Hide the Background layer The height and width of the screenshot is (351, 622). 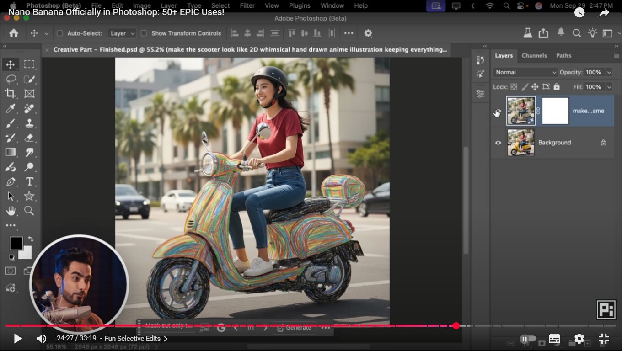[x=498, y=143]
